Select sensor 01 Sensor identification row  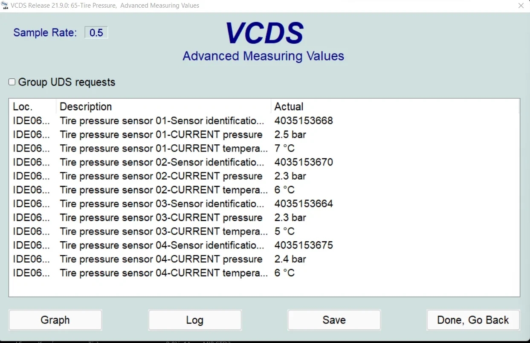(x=264, y=121)
